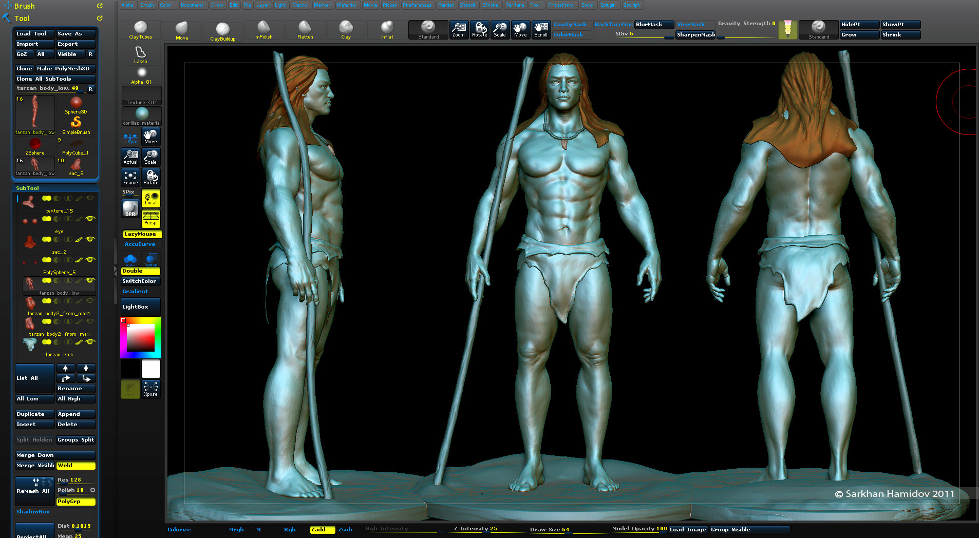Click the pencil highlighter icon
Viewport: 979px width, 538px height.
[787, 30]
